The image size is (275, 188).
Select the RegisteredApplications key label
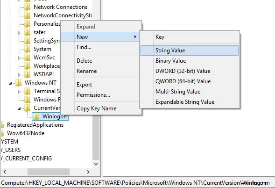tap(35, 125)
